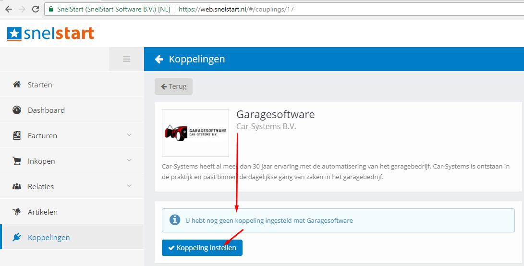Expand the Inkopen submenu chevron

[x=129, y=160]
